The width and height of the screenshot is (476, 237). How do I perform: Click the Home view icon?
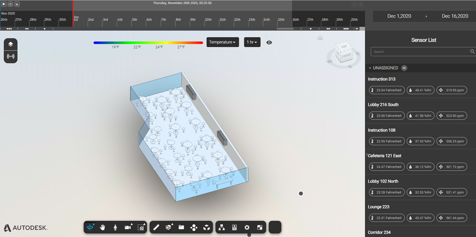coord(320,38)
